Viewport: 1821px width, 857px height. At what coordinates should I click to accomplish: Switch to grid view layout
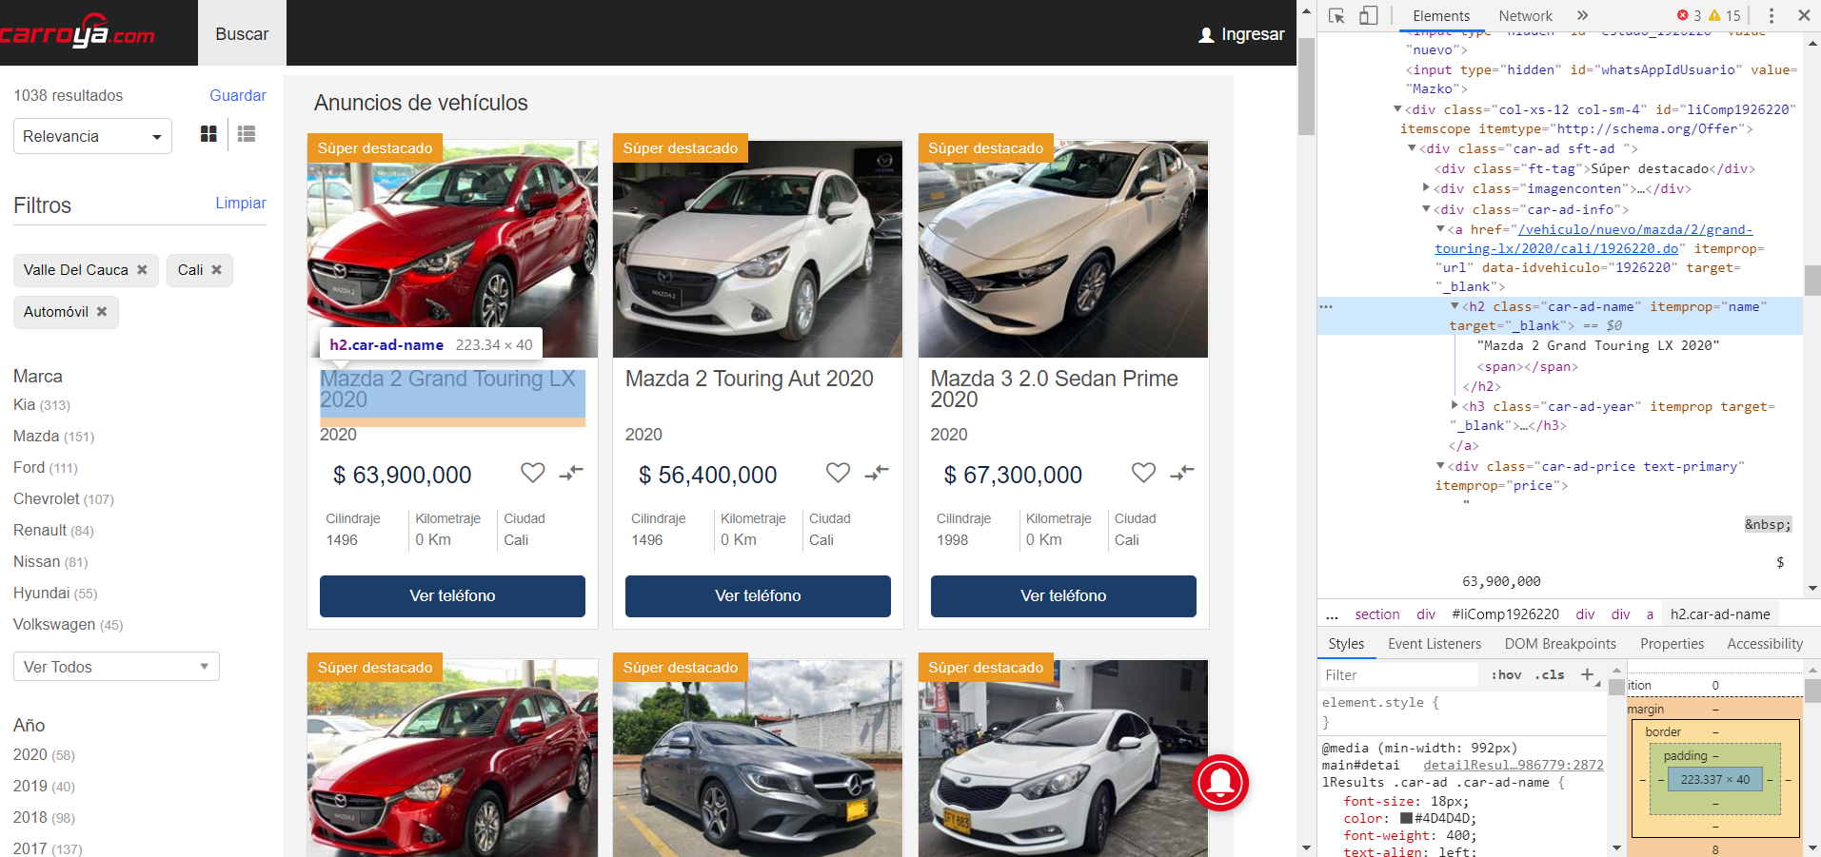(208, 134)
